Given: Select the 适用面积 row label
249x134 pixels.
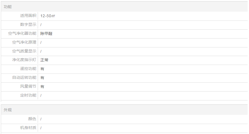Looking at the screenshot, I should 28,16.
